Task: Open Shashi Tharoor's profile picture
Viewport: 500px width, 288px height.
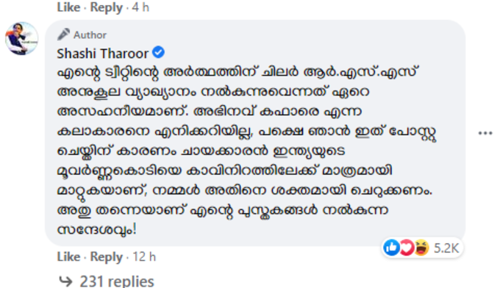Action: (21, 38)
